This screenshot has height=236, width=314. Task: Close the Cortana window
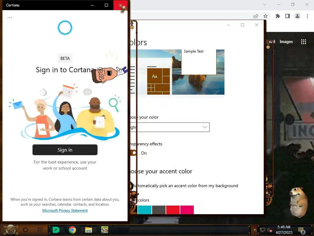[120, 5]
